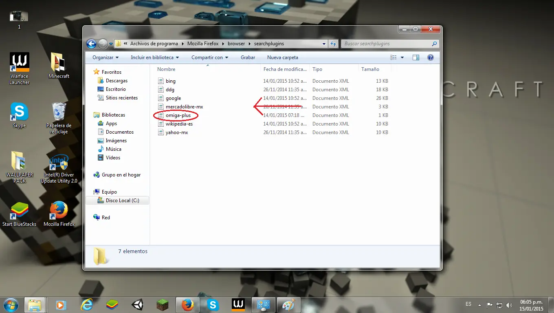Click the change view icon
554x313 pixels.
click(394, 57)
